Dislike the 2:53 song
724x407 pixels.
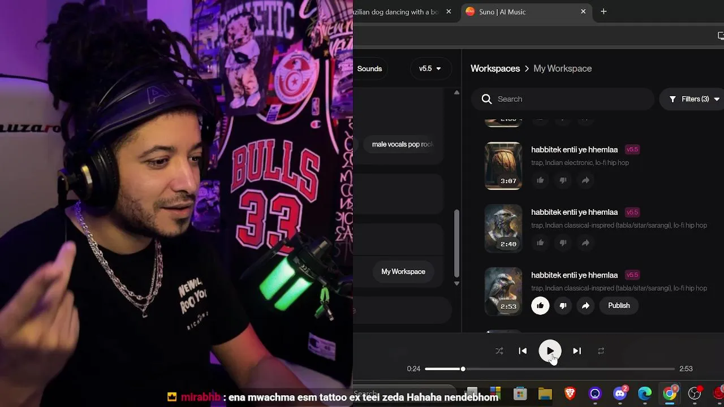click(x=563, y=306)
